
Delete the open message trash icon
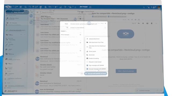pyautogui.click(x=152, y=23)
